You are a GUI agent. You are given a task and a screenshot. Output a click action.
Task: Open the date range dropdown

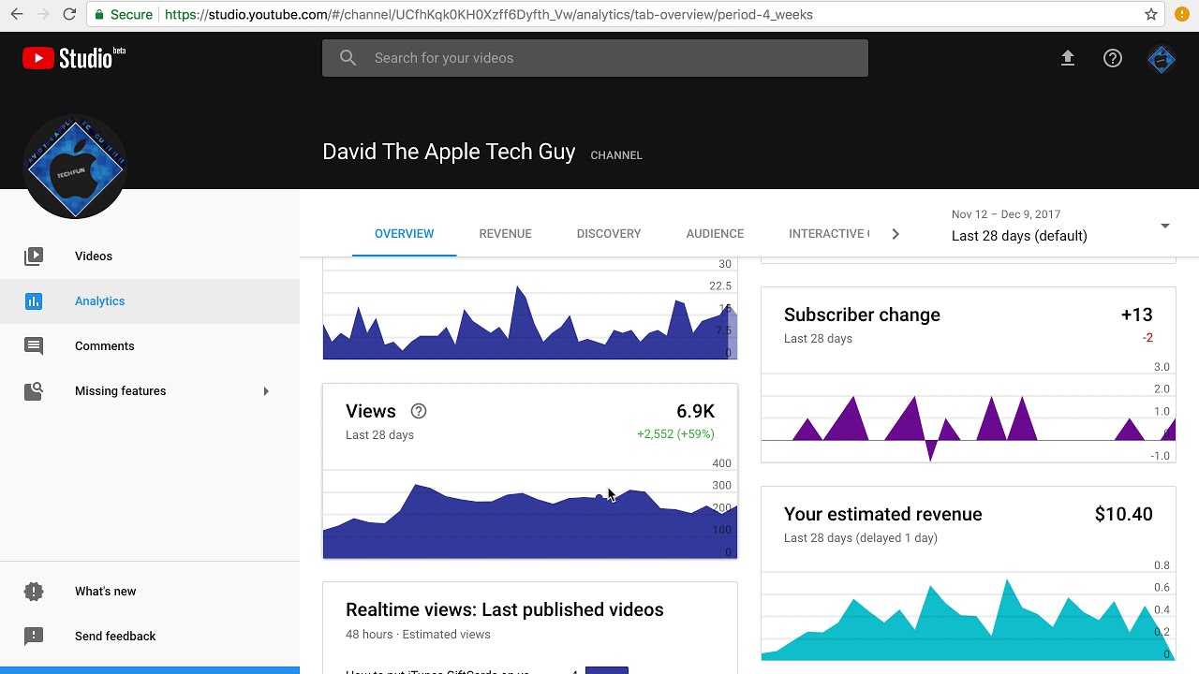pyautogui.click(x=1164, y=226)
